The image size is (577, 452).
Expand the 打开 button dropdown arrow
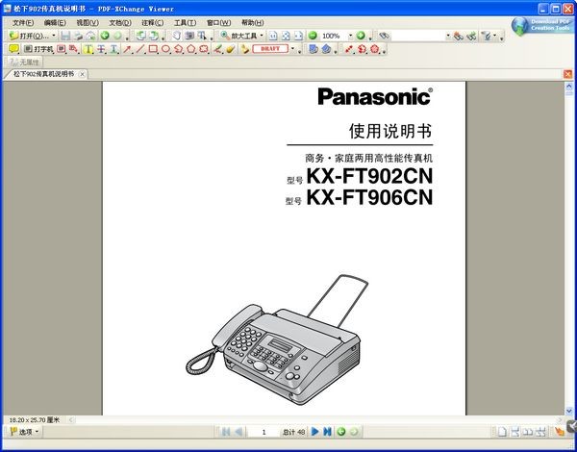point(54,36)
